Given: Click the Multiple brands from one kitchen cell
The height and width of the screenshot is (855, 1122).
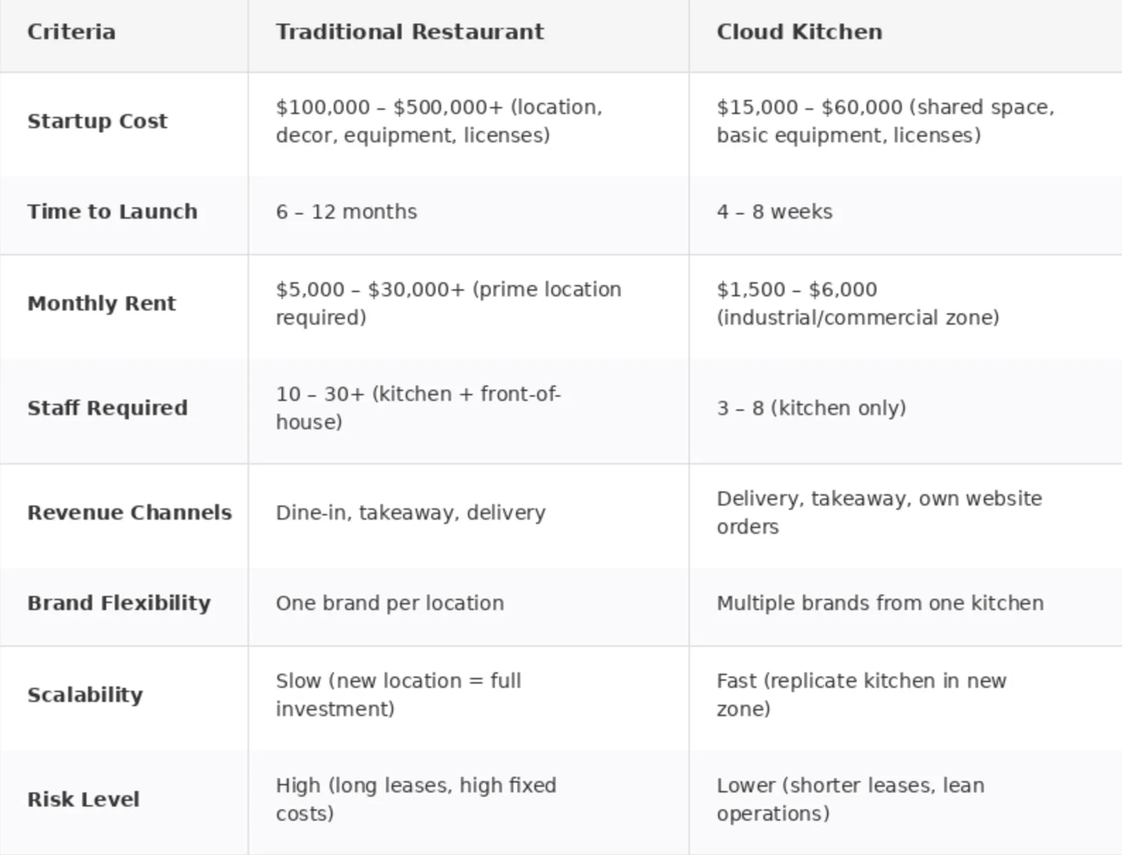Looking at the screenshot, I should coord(879,603).
